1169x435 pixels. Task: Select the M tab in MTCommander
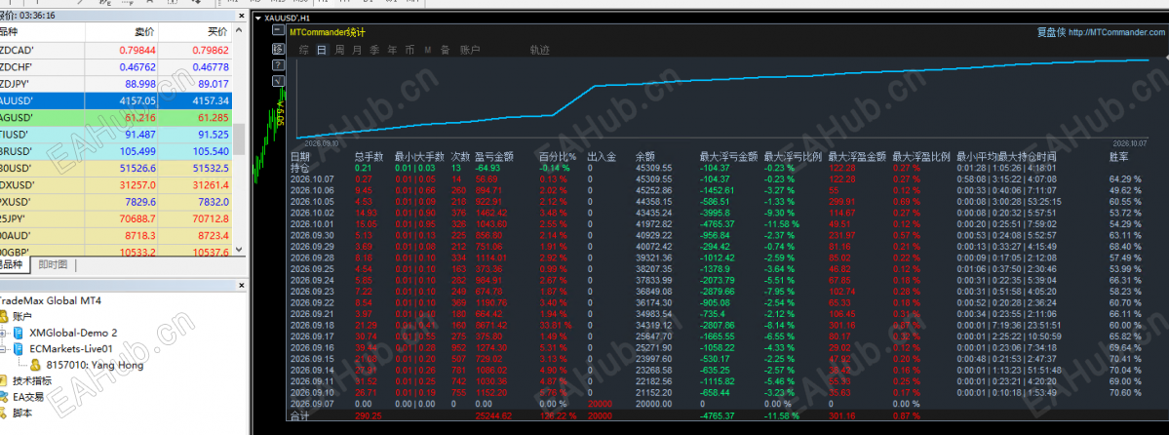[428, 50]
